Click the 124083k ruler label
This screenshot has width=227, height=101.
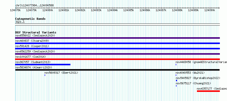[96, 10]
